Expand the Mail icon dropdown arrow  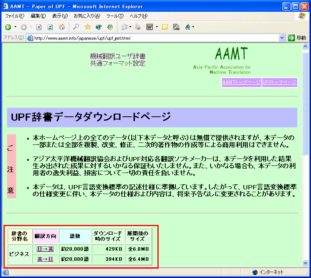click(x=130, y=27)
